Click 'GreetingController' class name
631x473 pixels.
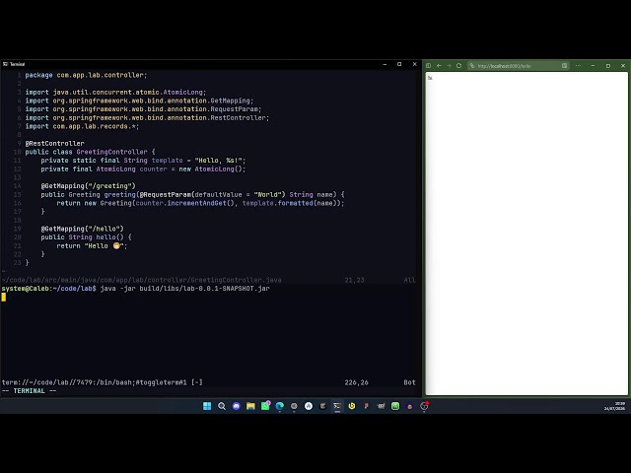tap(111, 152)
